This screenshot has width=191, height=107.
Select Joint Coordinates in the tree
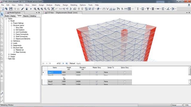coord(21,32)
